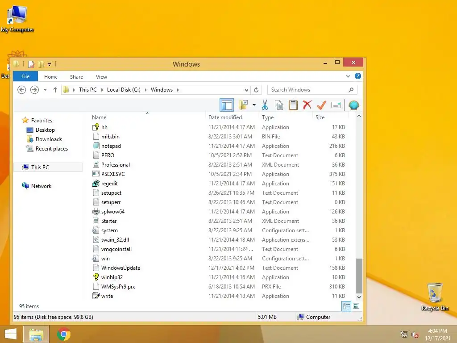
Task: Switch to Details view button
Action: 346,306
